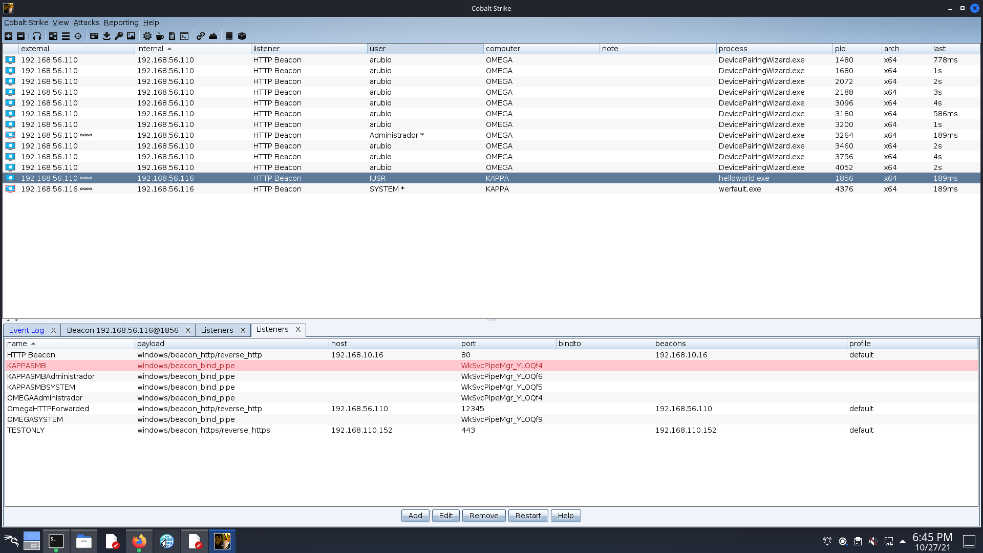This screenshot has width=983, height=553.
Task: Click the clock showing 6:45 PM
Action: click(x=932, y=537)
